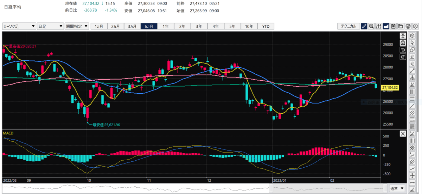The height and width of the screenshot is (194, 422).
Task: Select the 4年 period tab
Action: 216,26
